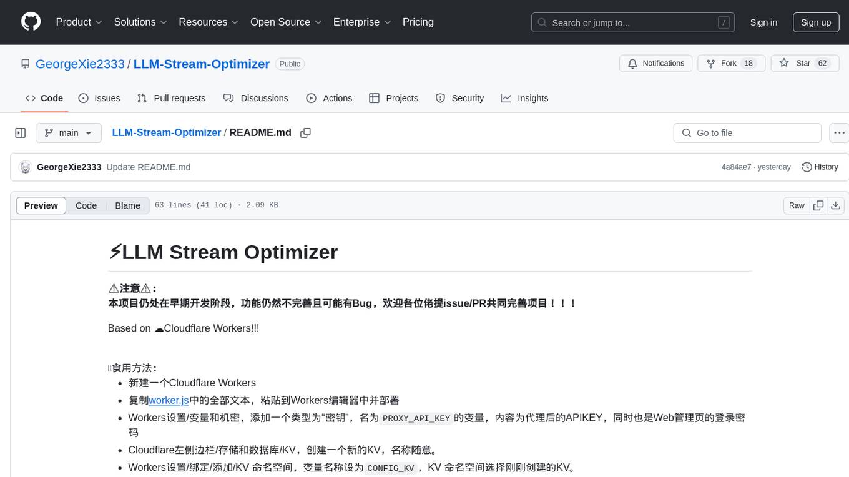Image resolution: width=849 pixels, height=477 pixels.
Task: Download the raw file
Action: 836,205
